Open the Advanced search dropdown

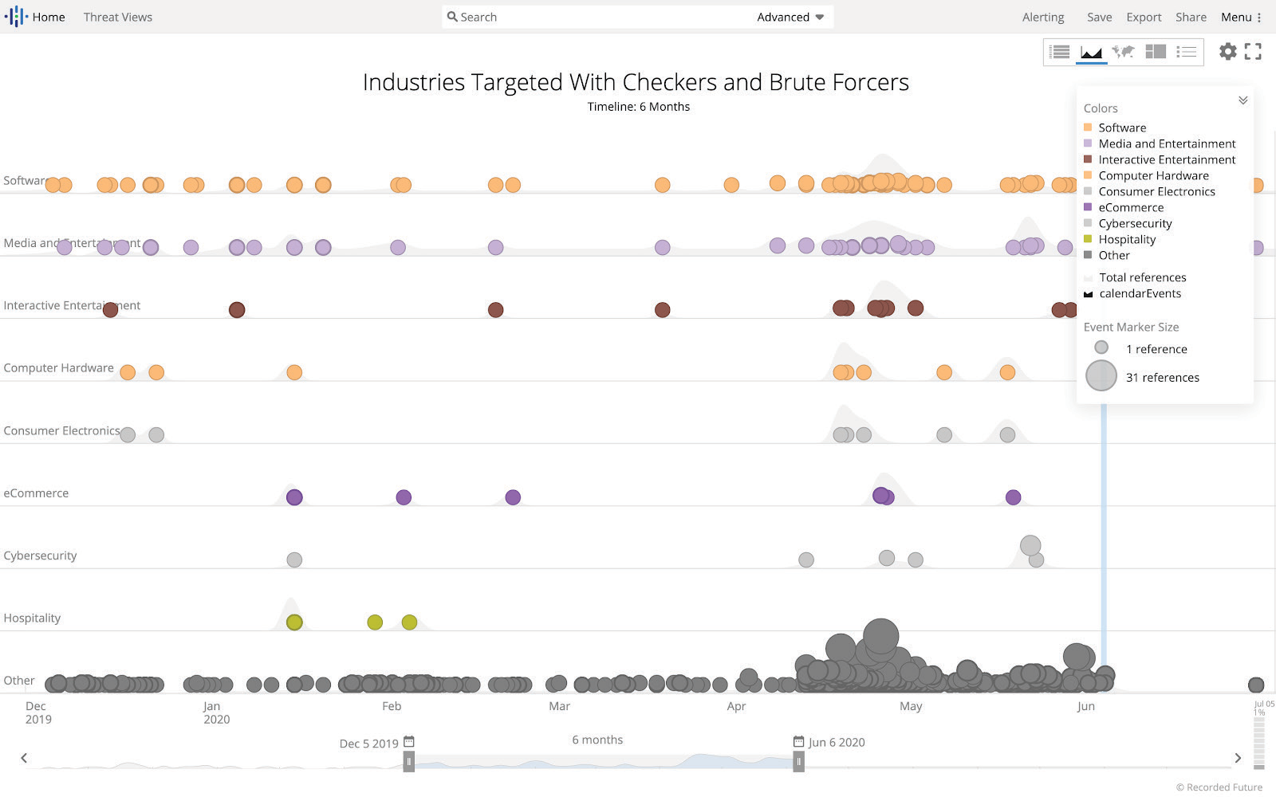pyautogui.click(x=790, y=17)
